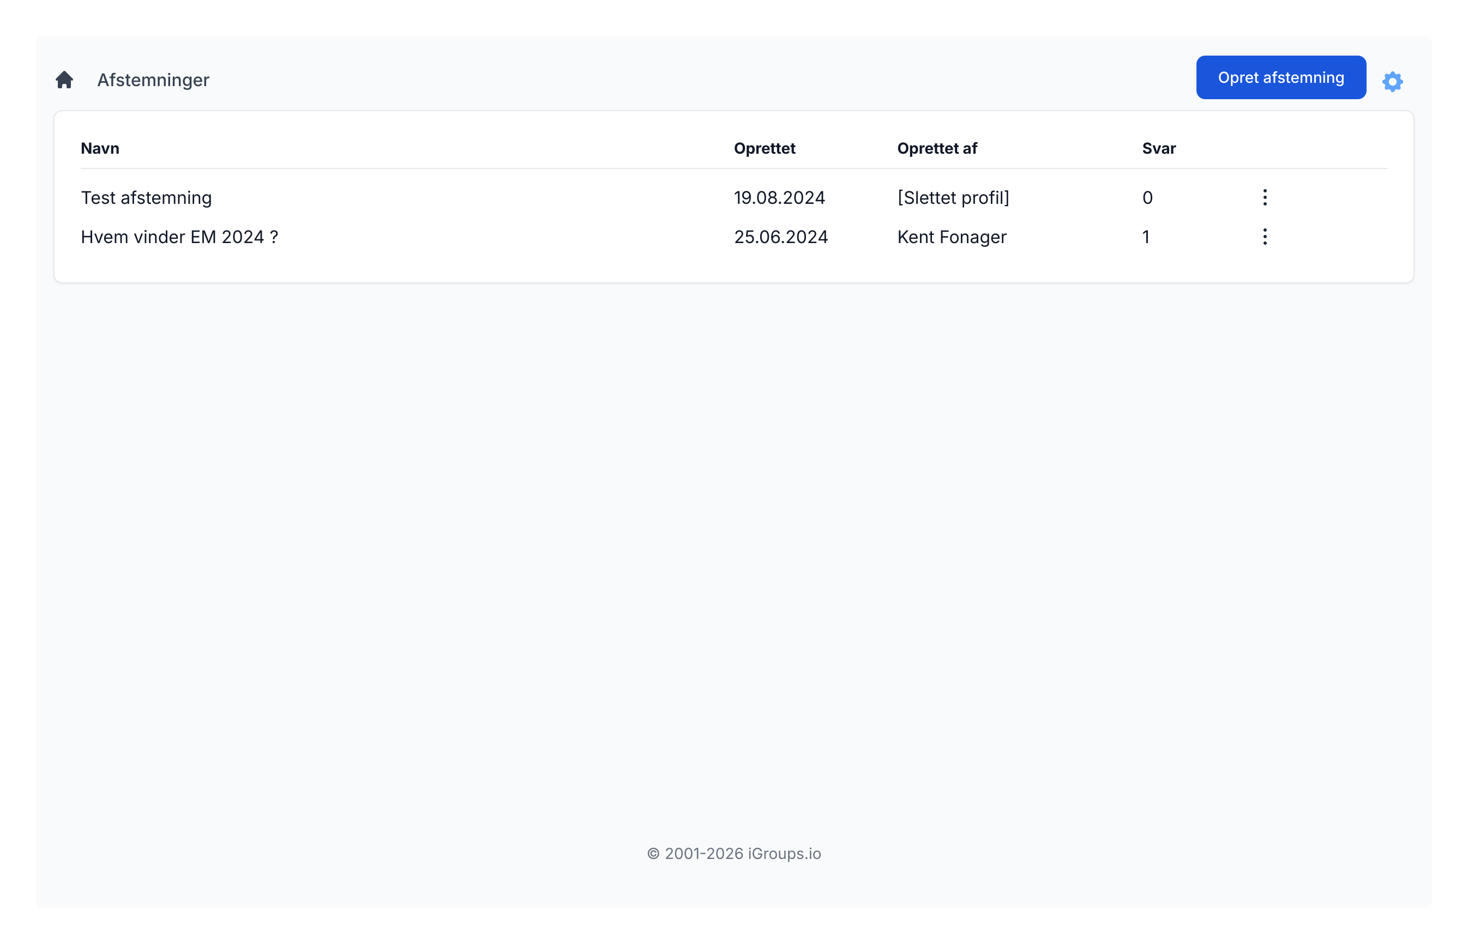Select the date 19.08.2024 cell
Image resolution: width=1468 pixels, height=944 pixels.
tap(779, 198)
